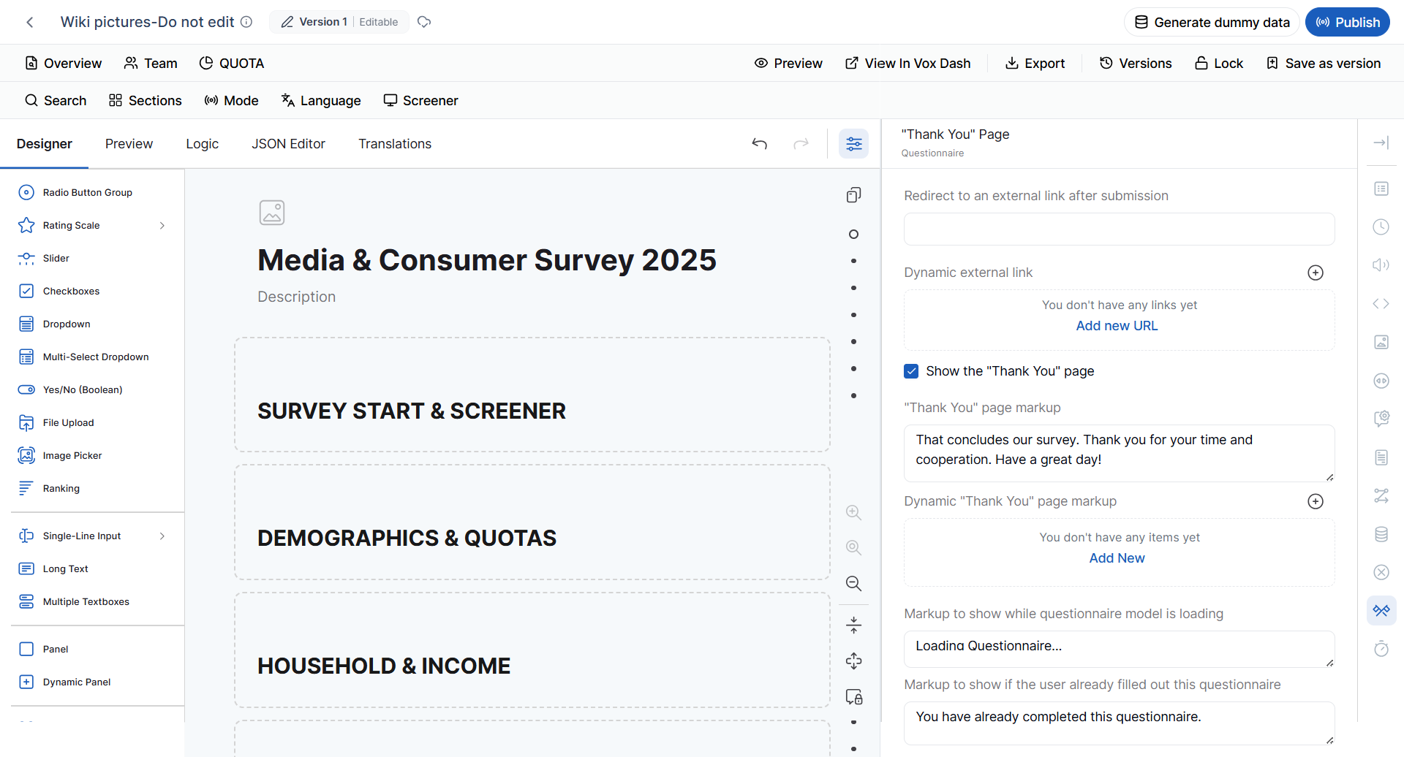1404x757 pixels.
Task: Redo the last designer action
Action: (801, 144)
